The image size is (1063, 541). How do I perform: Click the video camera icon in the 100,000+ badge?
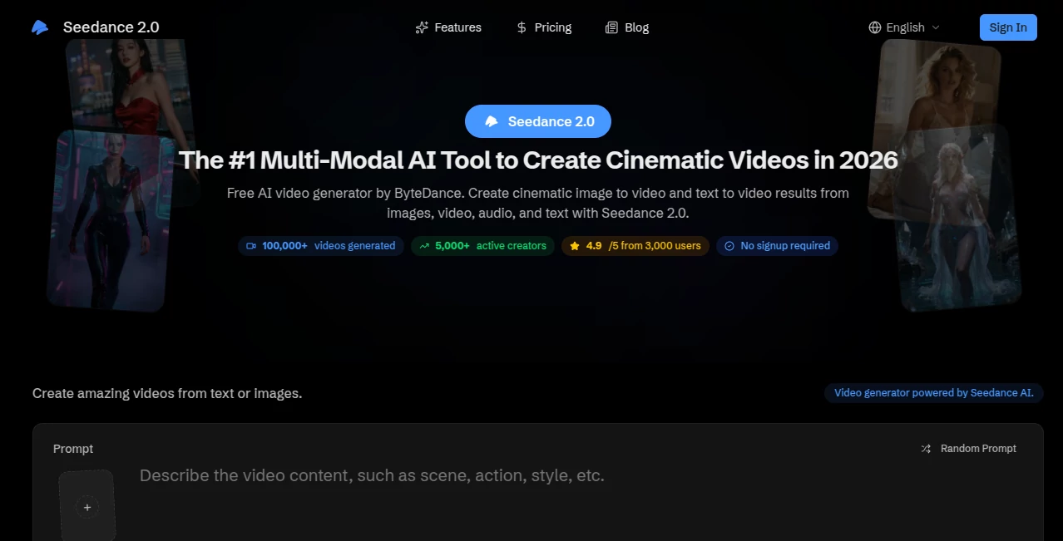pyautogui.click(x=250, y=246)
